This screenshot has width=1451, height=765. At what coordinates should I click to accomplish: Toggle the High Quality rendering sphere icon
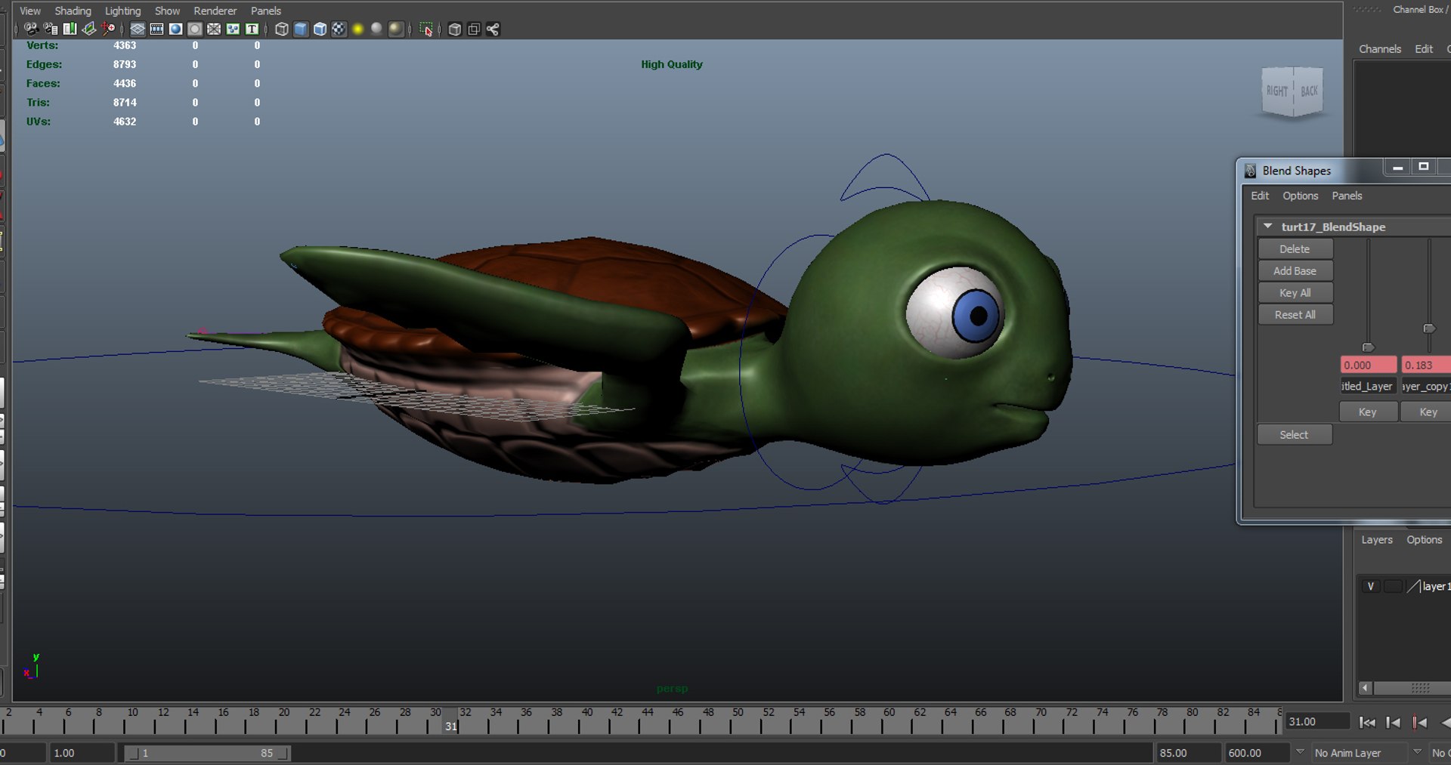(x=396, y=29)
